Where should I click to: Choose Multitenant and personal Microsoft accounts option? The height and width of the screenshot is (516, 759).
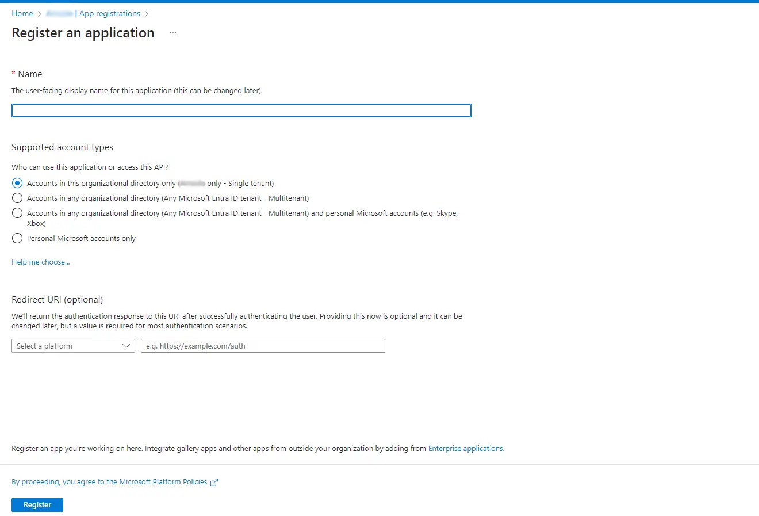tap(17, 213)
